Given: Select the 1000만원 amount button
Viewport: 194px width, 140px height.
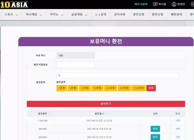Looking at the screenshot, I should [x=139, y=88].
